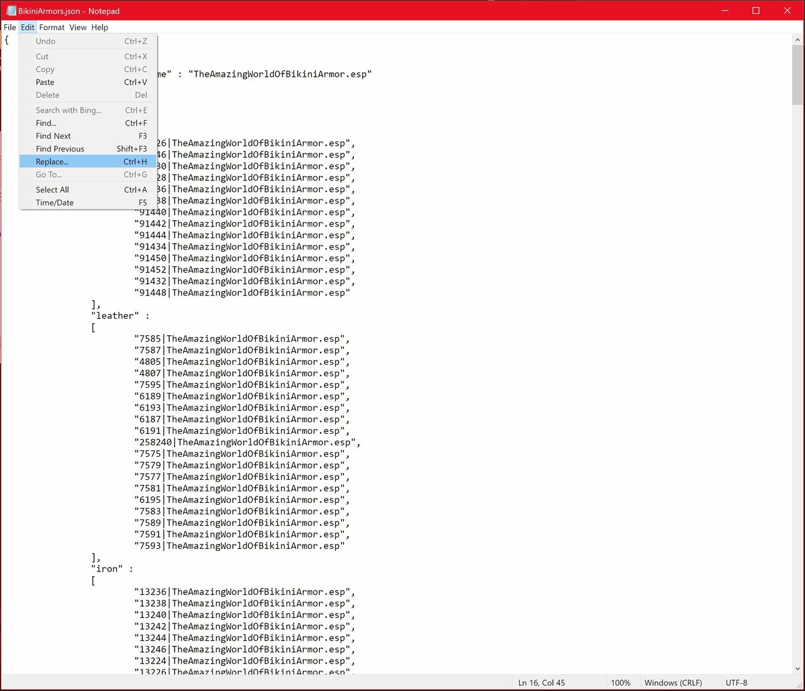Click the "iron" key text
Image resolution: width=805 pixels, height=691 pixels.
click(x=107, y=569)
